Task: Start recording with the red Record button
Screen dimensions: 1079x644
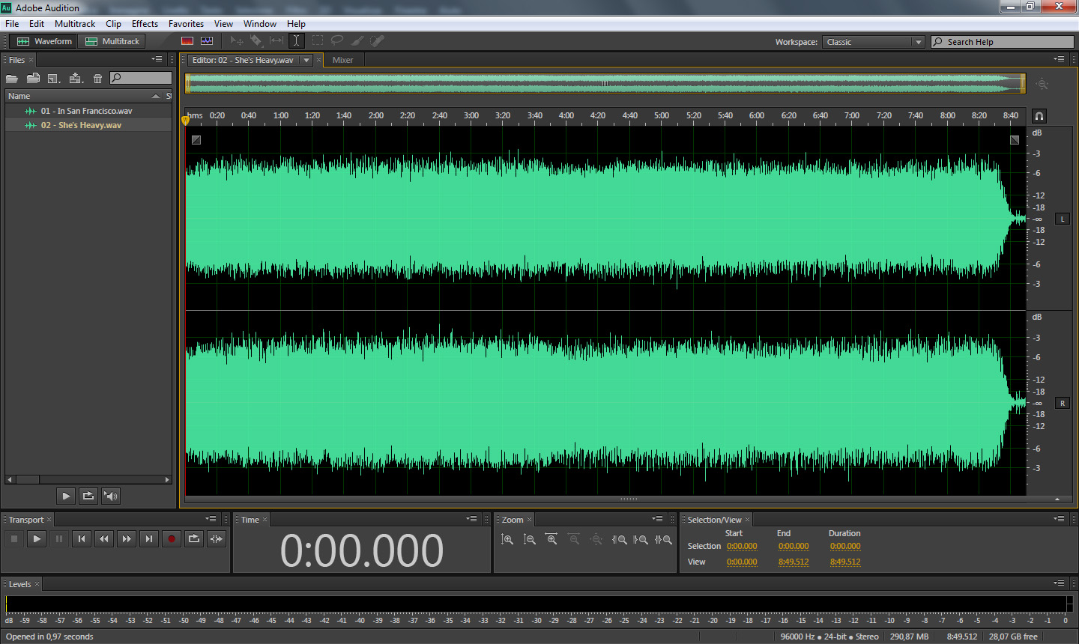Action: [172, 538]
